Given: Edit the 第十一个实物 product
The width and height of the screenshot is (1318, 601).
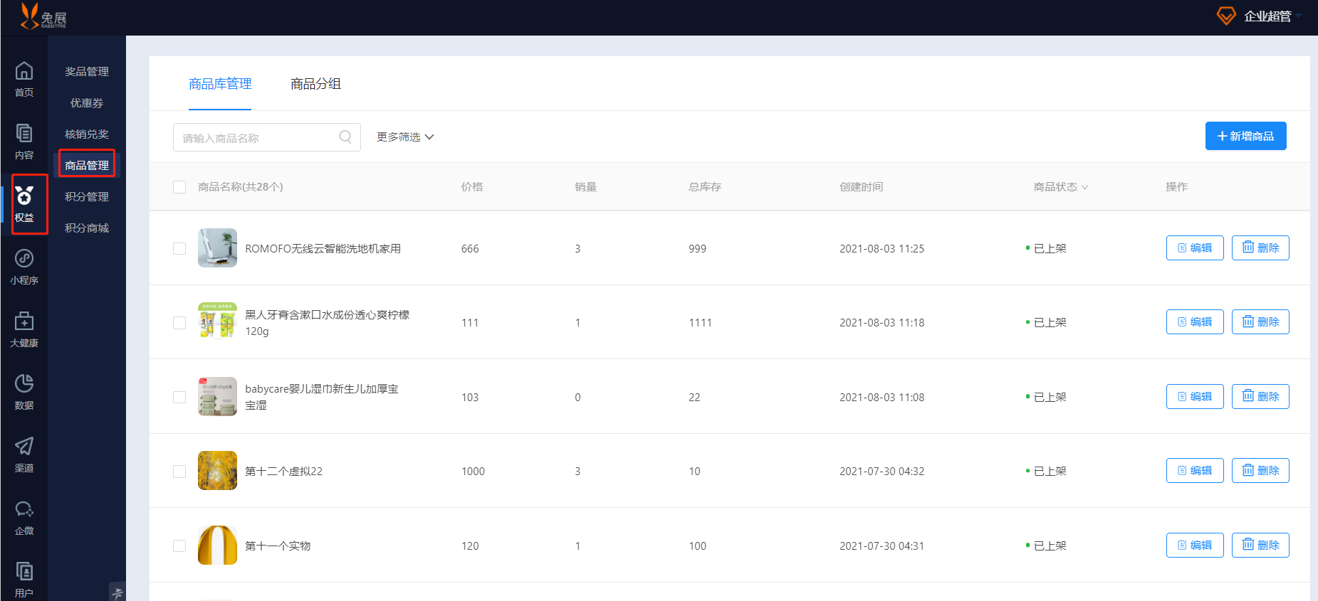Looking at the screenshot, I should (x=1195, y=545).
